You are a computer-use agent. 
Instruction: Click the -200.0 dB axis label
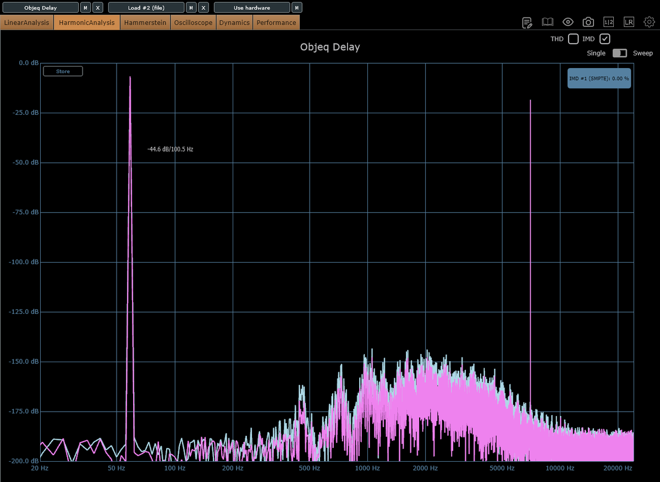tap(25, 461)
